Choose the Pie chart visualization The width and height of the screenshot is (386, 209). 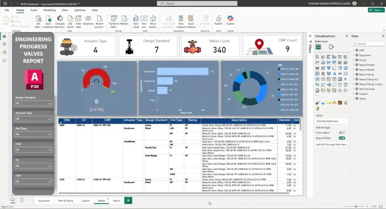click(x=340, y=68)
